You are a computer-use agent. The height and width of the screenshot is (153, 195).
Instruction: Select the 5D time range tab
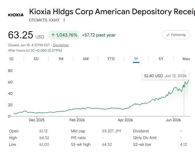(36, 59)
